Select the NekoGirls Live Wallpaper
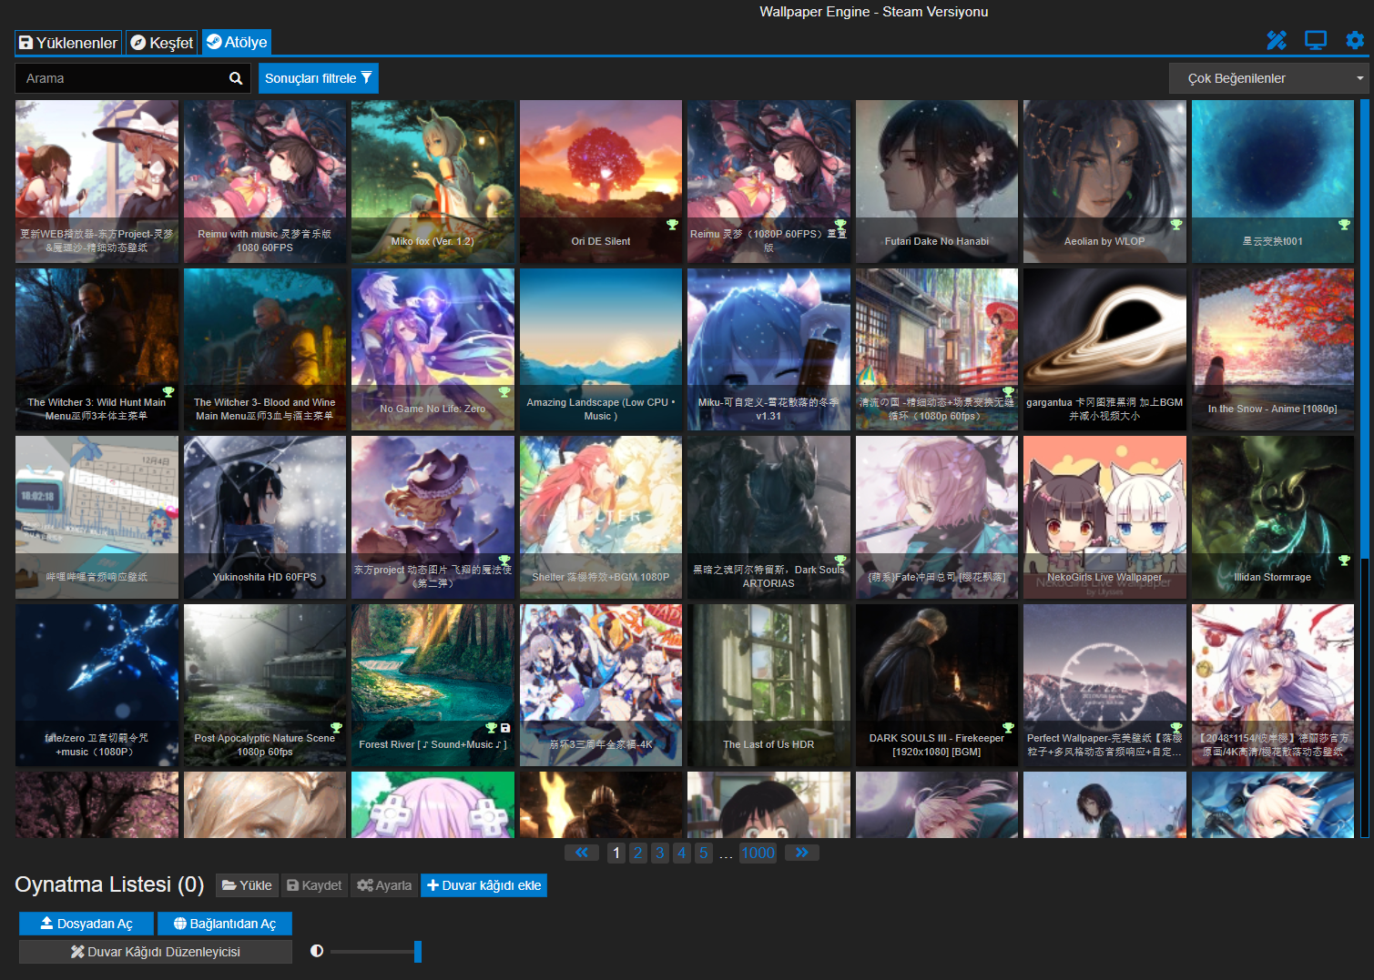 coord(1104,517)
